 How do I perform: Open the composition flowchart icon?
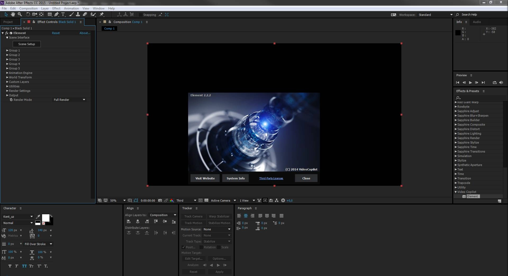277,201
